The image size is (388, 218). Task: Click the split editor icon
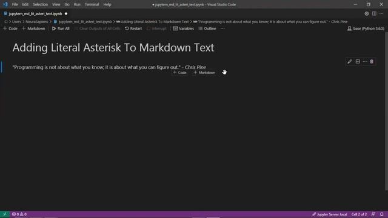[x=374, y=14]
